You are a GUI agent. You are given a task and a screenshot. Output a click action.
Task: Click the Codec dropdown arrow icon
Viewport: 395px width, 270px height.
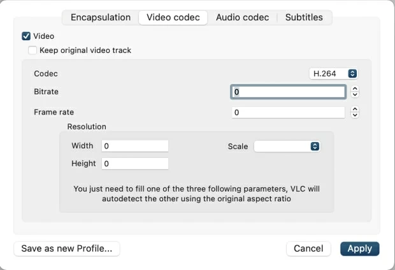[352, 74]
